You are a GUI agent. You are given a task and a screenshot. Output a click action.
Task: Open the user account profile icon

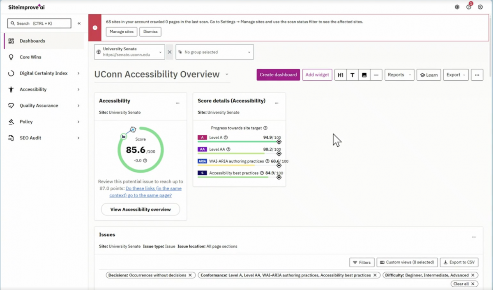480,7
